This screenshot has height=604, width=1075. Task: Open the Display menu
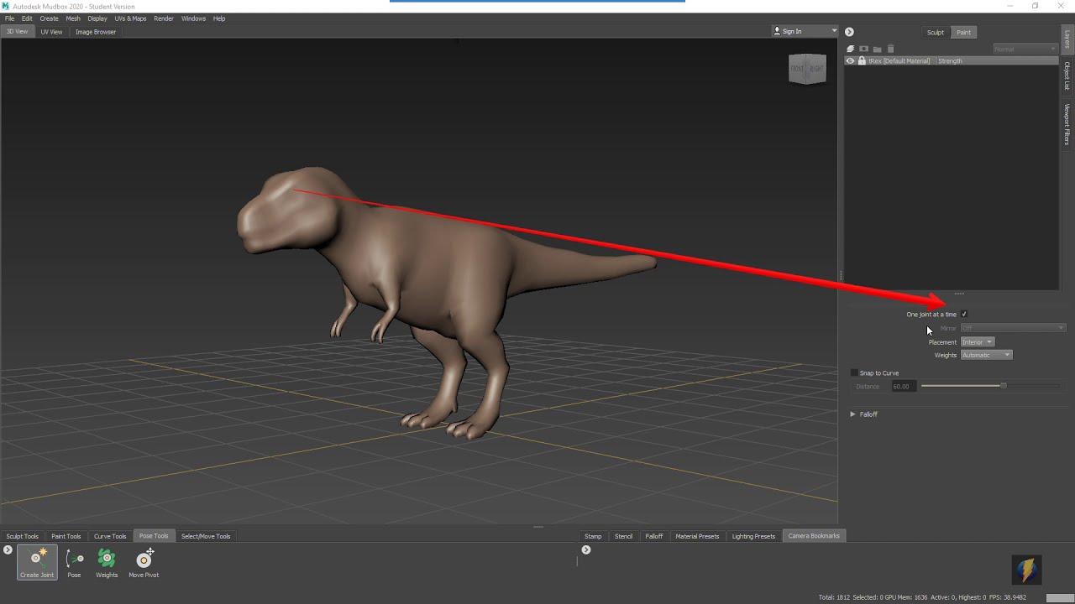tap(97, 18)
